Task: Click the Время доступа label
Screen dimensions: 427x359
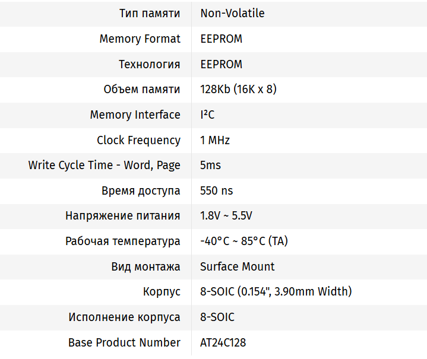Action: [141, 190]
